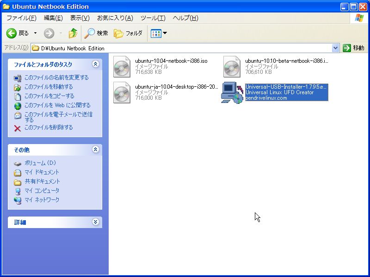The image size is (370, 277).
Task: Close the Ubuntu Netbook Edition window
Action: tap(363, 7)
